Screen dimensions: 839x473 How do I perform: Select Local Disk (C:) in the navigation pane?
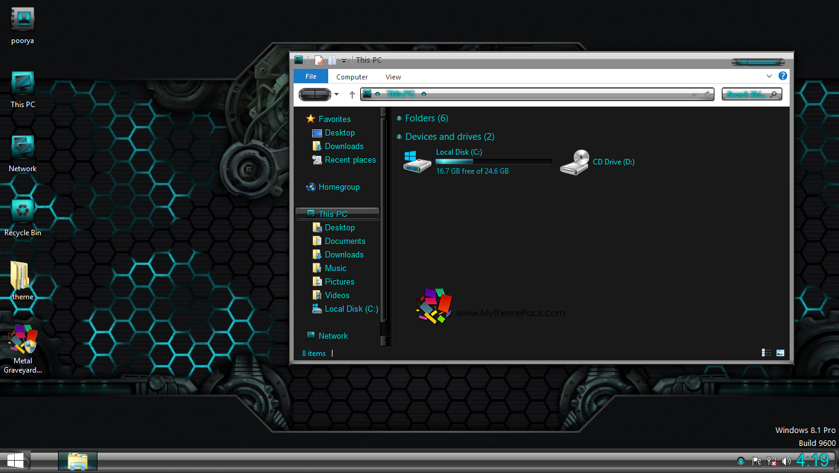pos(352,309)
